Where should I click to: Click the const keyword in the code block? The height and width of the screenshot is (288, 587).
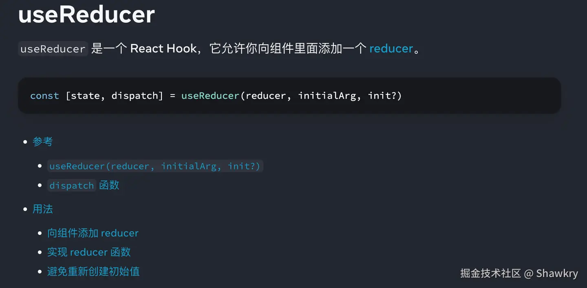[44, 96]
